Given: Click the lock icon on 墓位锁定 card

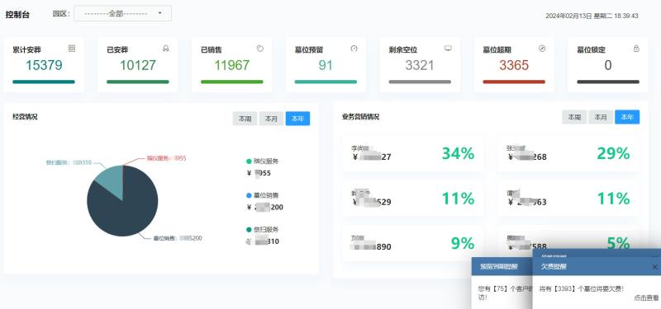Looking at the screenshot, I should pyautogui.click(x=636, y=49).
